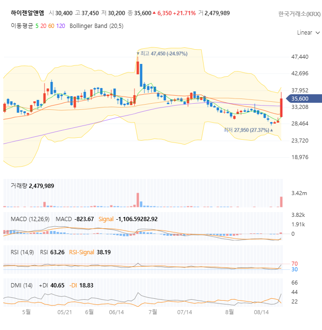Click the 최저 27,950 low marker
The width and height of the screenshot is (322, 330).
248,130
